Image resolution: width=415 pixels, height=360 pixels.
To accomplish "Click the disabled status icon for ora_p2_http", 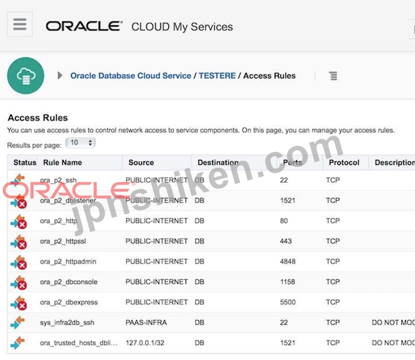I will click(18, 221).
